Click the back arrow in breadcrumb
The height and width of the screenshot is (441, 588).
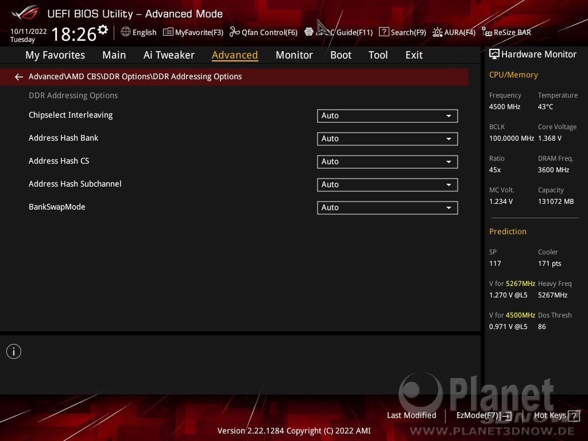pos(19,77)
